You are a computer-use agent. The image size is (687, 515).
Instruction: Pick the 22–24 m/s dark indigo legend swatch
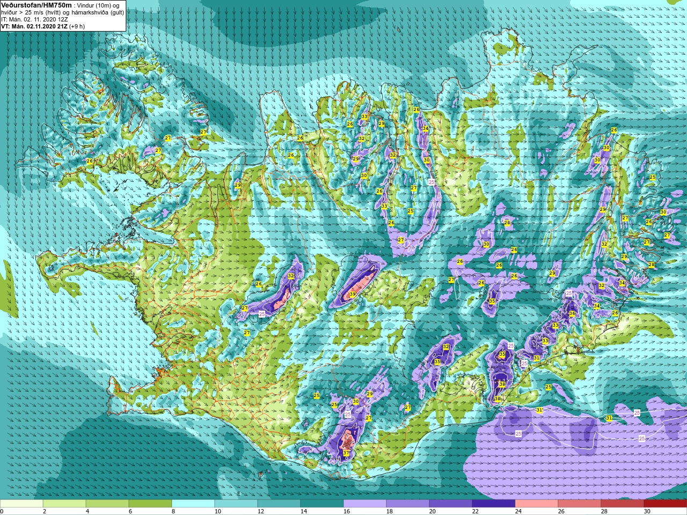point(494,504)
